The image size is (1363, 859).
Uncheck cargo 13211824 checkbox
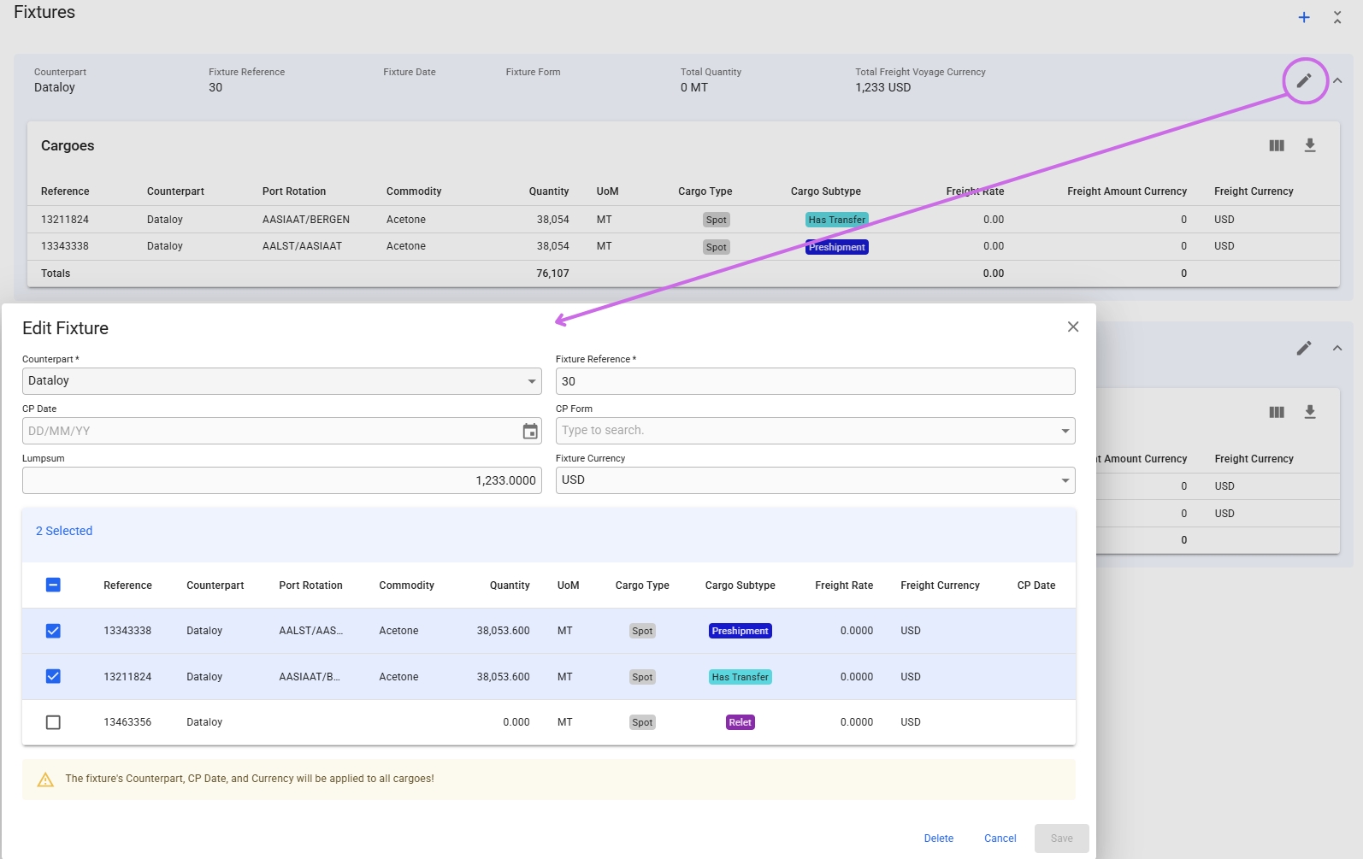click(53, 676)
